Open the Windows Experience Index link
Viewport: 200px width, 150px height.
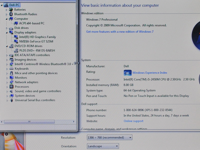[x=150, y=73]
